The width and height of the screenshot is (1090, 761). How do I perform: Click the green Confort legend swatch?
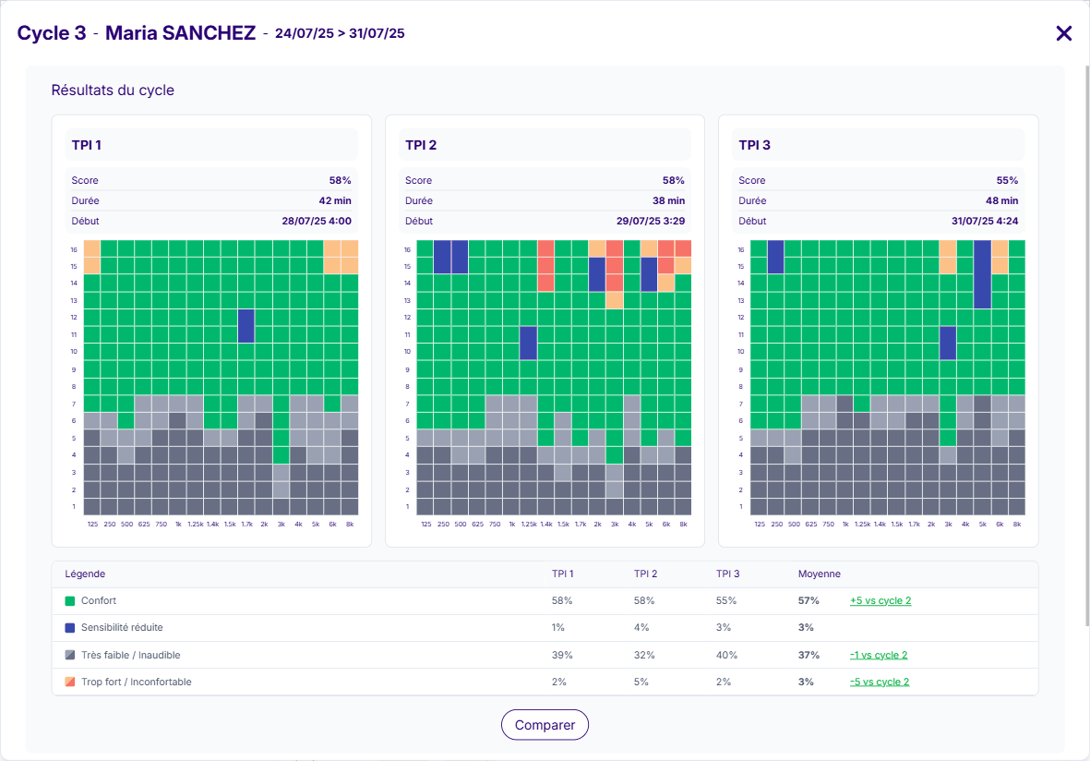coord(70,601)
